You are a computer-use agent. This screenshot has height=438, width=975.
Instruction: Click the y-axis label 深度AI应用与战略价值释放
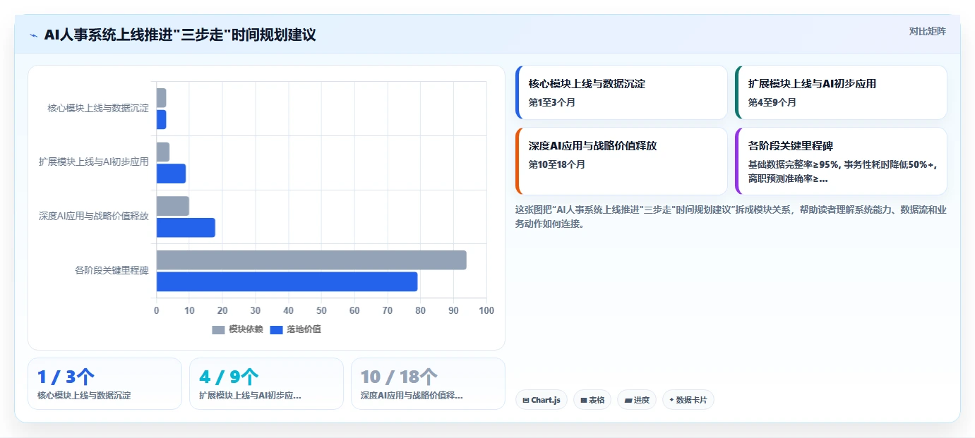point(94,216)
